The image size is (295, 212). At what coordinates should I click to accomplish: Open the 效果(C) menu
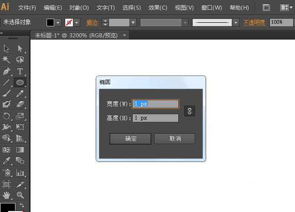pos(158,8)
